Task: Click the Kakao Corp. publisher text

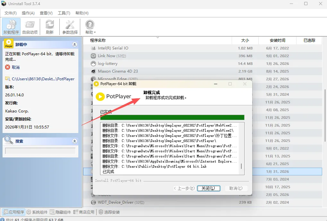Action: click(x=17, y=111)
